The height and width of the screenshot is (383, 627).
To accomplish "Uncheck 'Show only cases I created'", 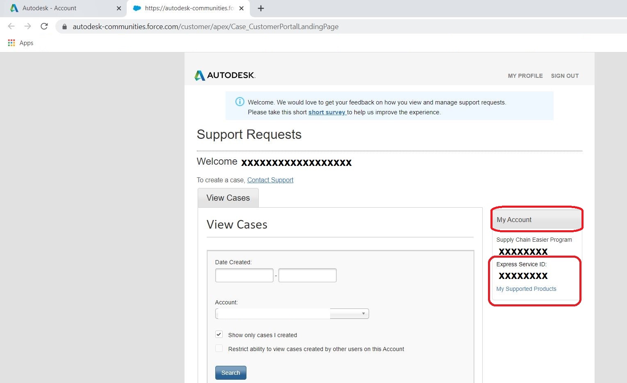I will [x=219, y=334].
